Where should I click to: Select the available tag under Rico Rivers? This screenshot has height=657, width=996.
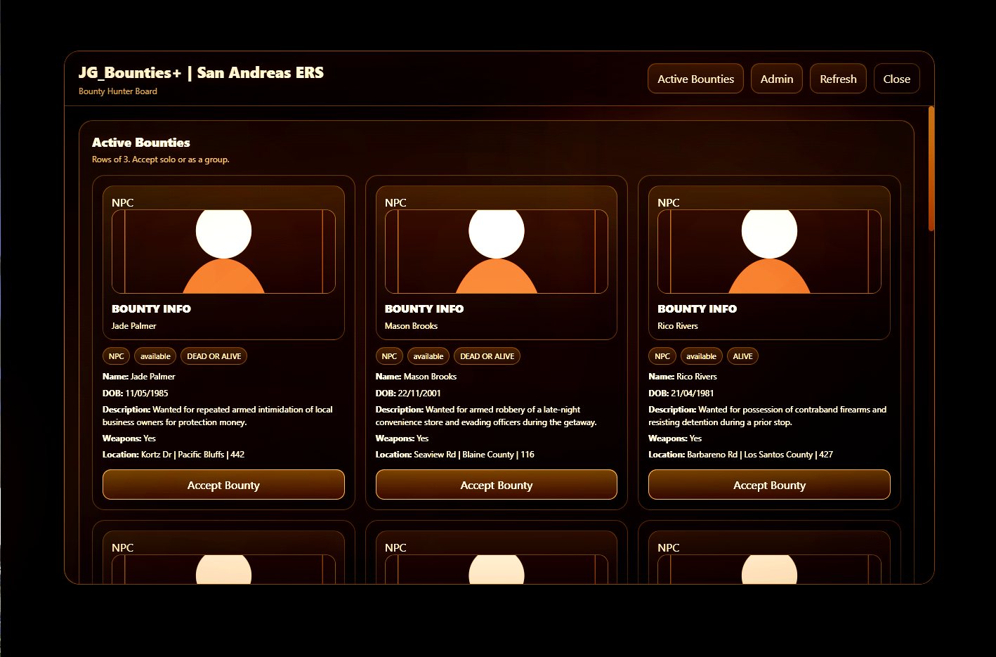[701, 356]
